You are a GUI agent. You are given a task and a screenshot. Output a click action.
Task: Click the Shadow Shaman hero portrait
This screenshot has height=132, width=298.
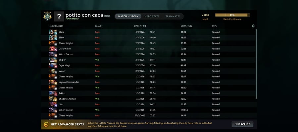click(x=53, y=99)
